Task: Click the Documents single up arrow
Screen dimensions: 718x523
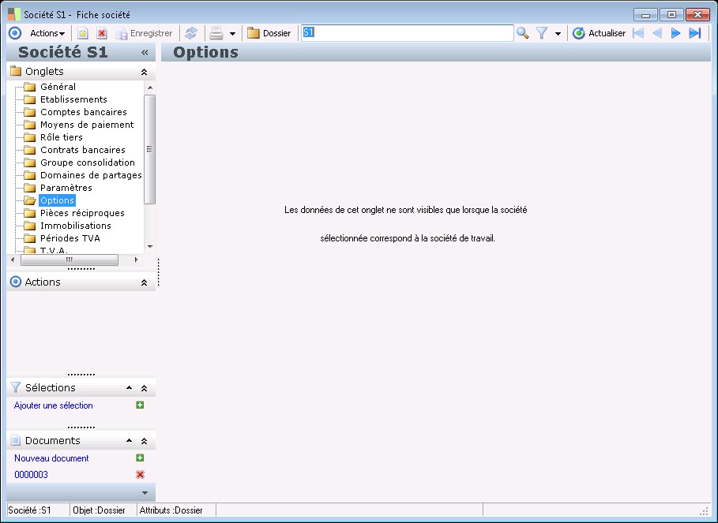Action: click(x=129, y=441)
